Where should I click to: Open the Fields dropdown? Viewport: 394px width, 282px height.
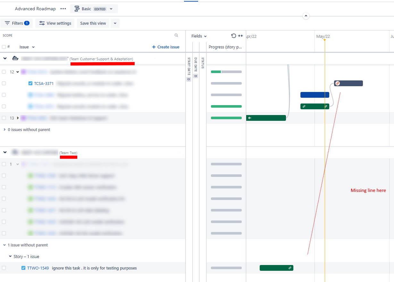pyautogui.click(x=198, y=36)
